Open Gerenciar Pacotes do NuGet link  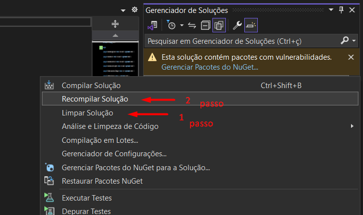(210, 67)
